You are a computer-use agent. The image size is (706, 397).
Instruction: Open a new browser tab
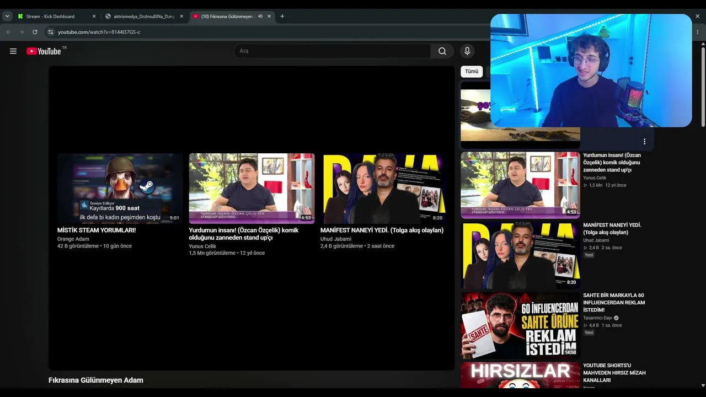[282, 17]
